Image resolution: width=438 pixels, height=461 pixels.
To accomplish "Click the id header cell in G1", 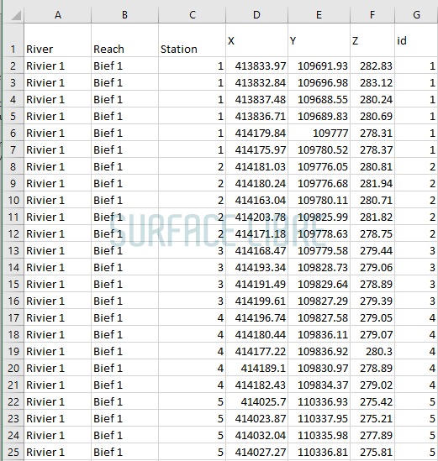I will [x=416, y=40].
